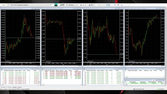
Task: Click the window icon of SiM2 chart title
Action: 42,8
